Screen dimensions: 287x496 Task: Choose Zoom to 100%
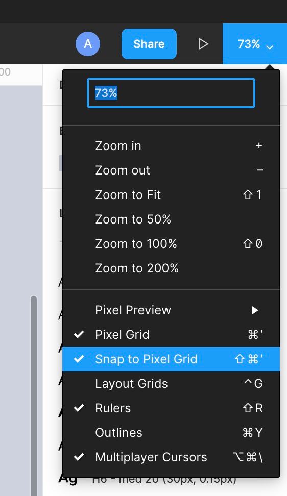[171, 244]
